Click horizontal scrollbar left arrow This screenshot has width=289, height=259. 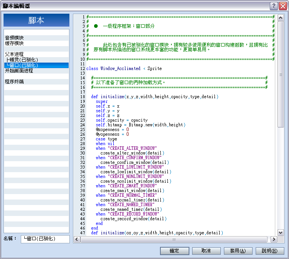[x=77, y=239]
